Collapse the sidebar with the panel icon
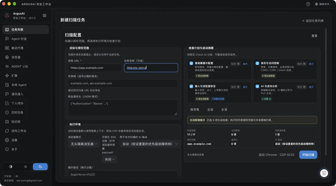Image resolution: width=336 pixels, height=186 pixels. 44,15
